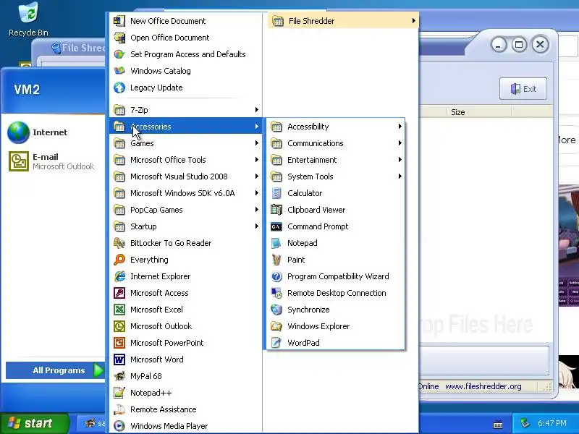Select the highlighted File Shredder folder entry
This screenshot has height=434, width=579.
coord(343,21)
